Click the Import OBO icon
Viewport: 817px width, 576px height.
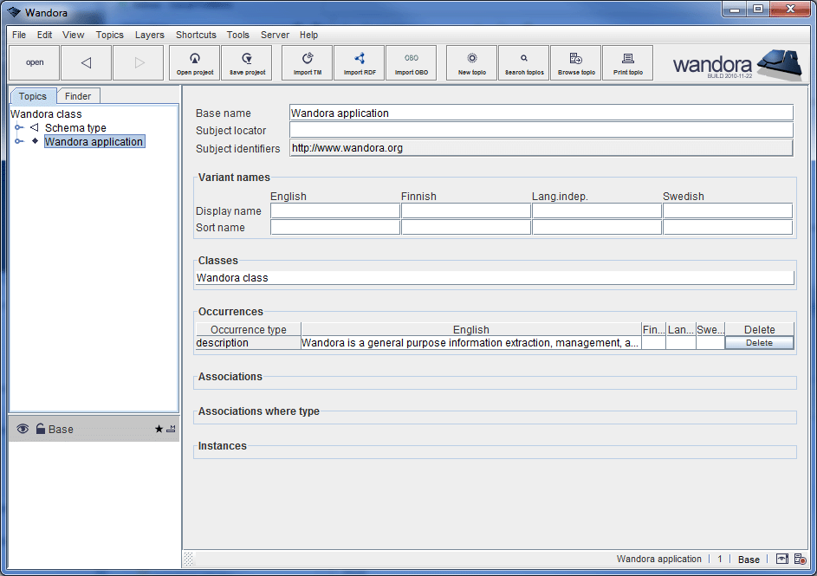click(412, 62)
